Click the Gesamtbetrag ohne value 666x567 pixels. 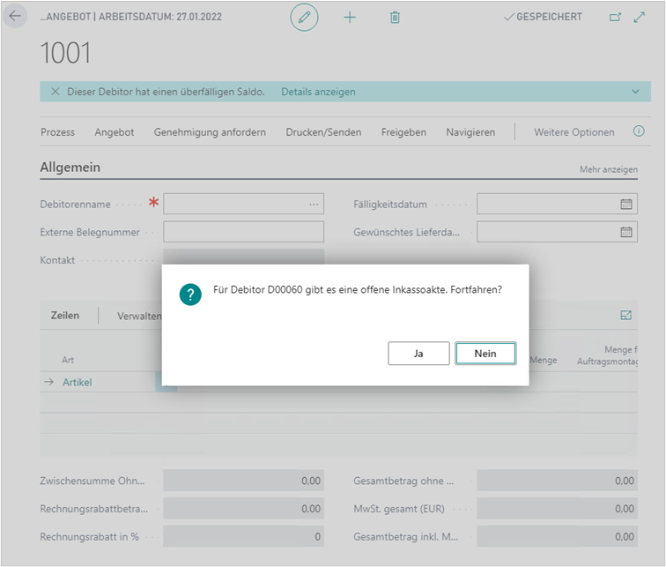coord(557,481)
